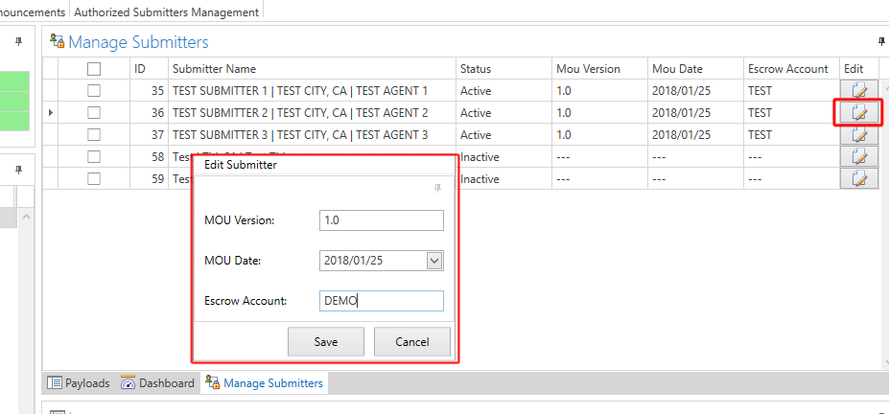Toggle the select-all checkbox in header
This screenshot has width=889, height=414.
[94, 69]
